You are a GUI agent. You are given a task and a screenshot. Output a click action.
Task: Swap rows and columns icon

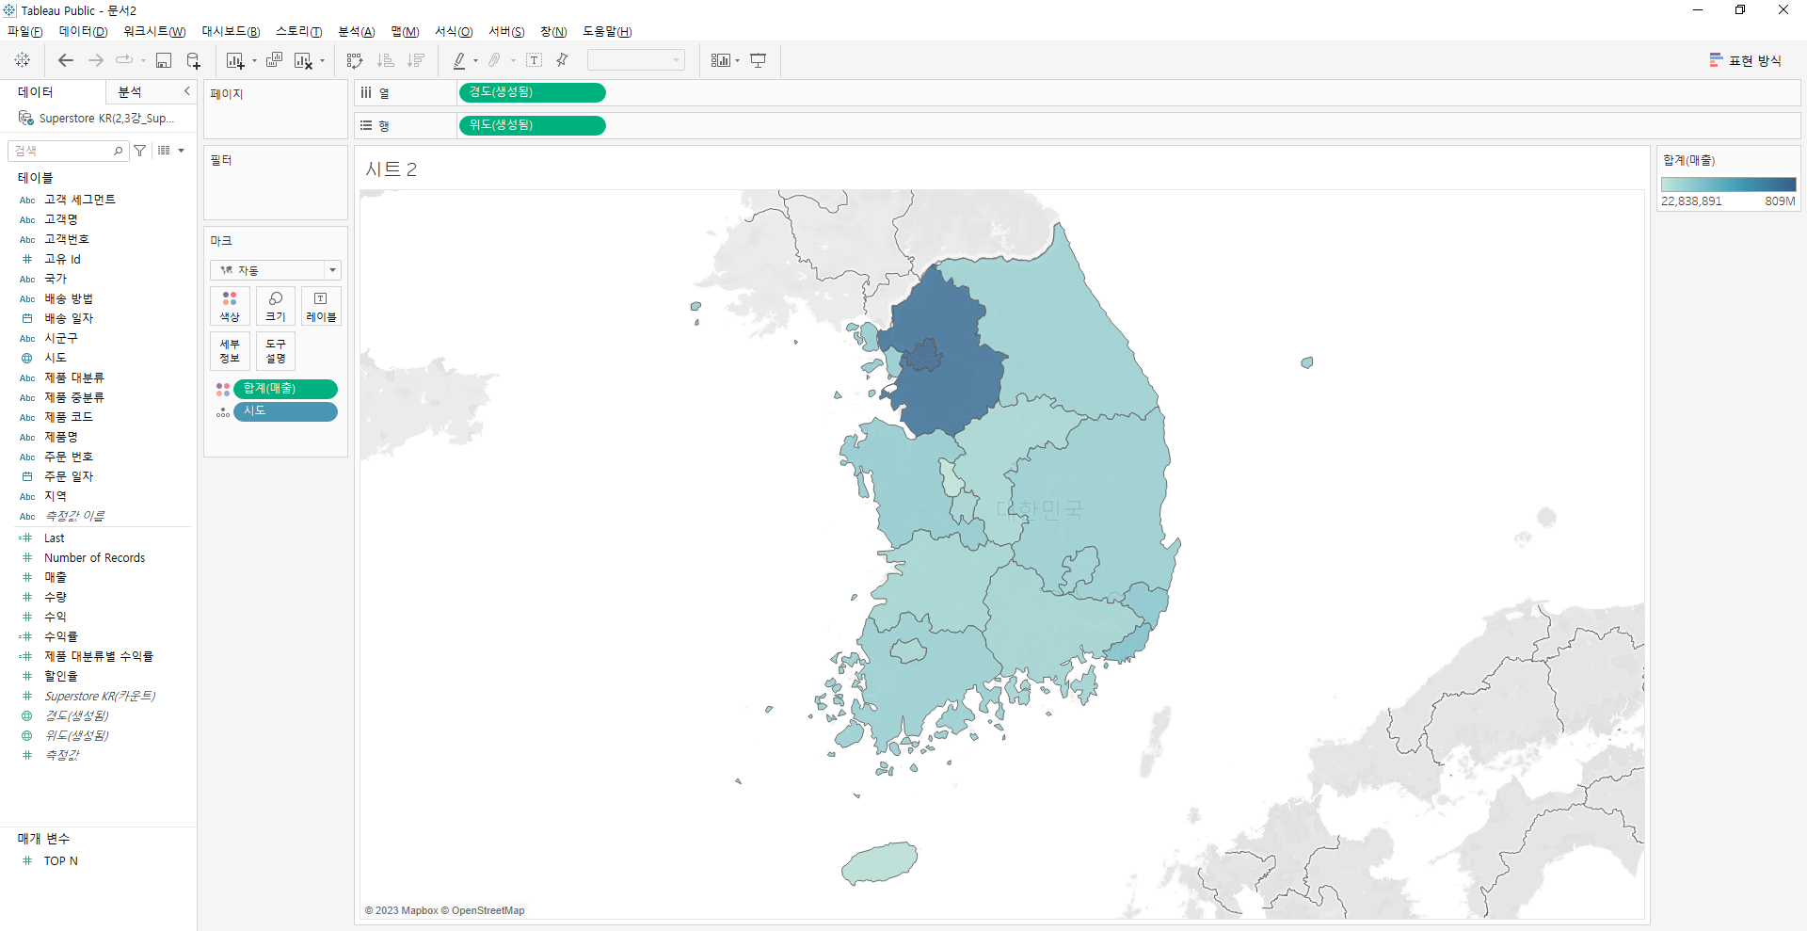tap(355, 60)
